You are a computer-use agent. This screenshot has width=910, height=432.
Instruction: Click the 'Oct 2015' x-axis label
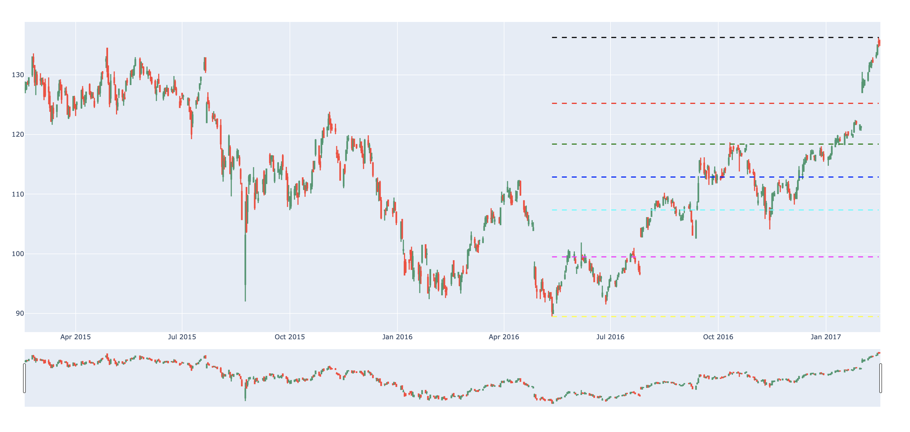coord(290,337)
